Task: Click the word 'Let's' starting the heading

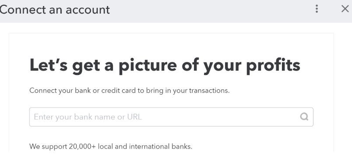Action: coord(49,65)
